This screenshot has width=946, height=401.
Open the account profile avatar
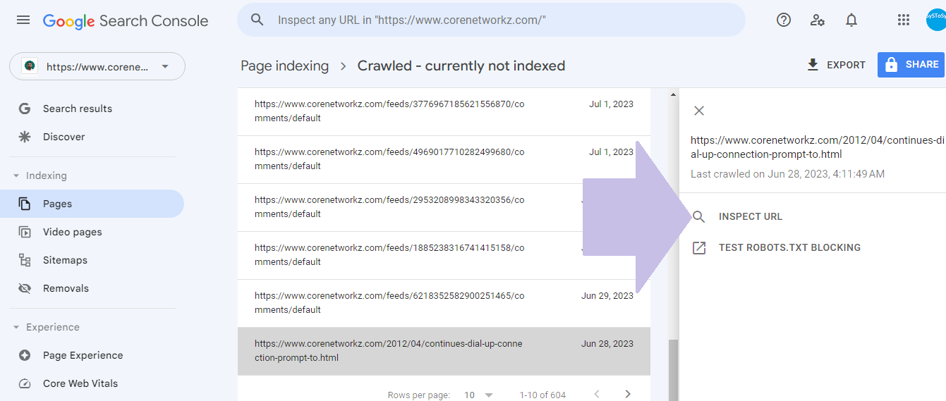[936, 20]
